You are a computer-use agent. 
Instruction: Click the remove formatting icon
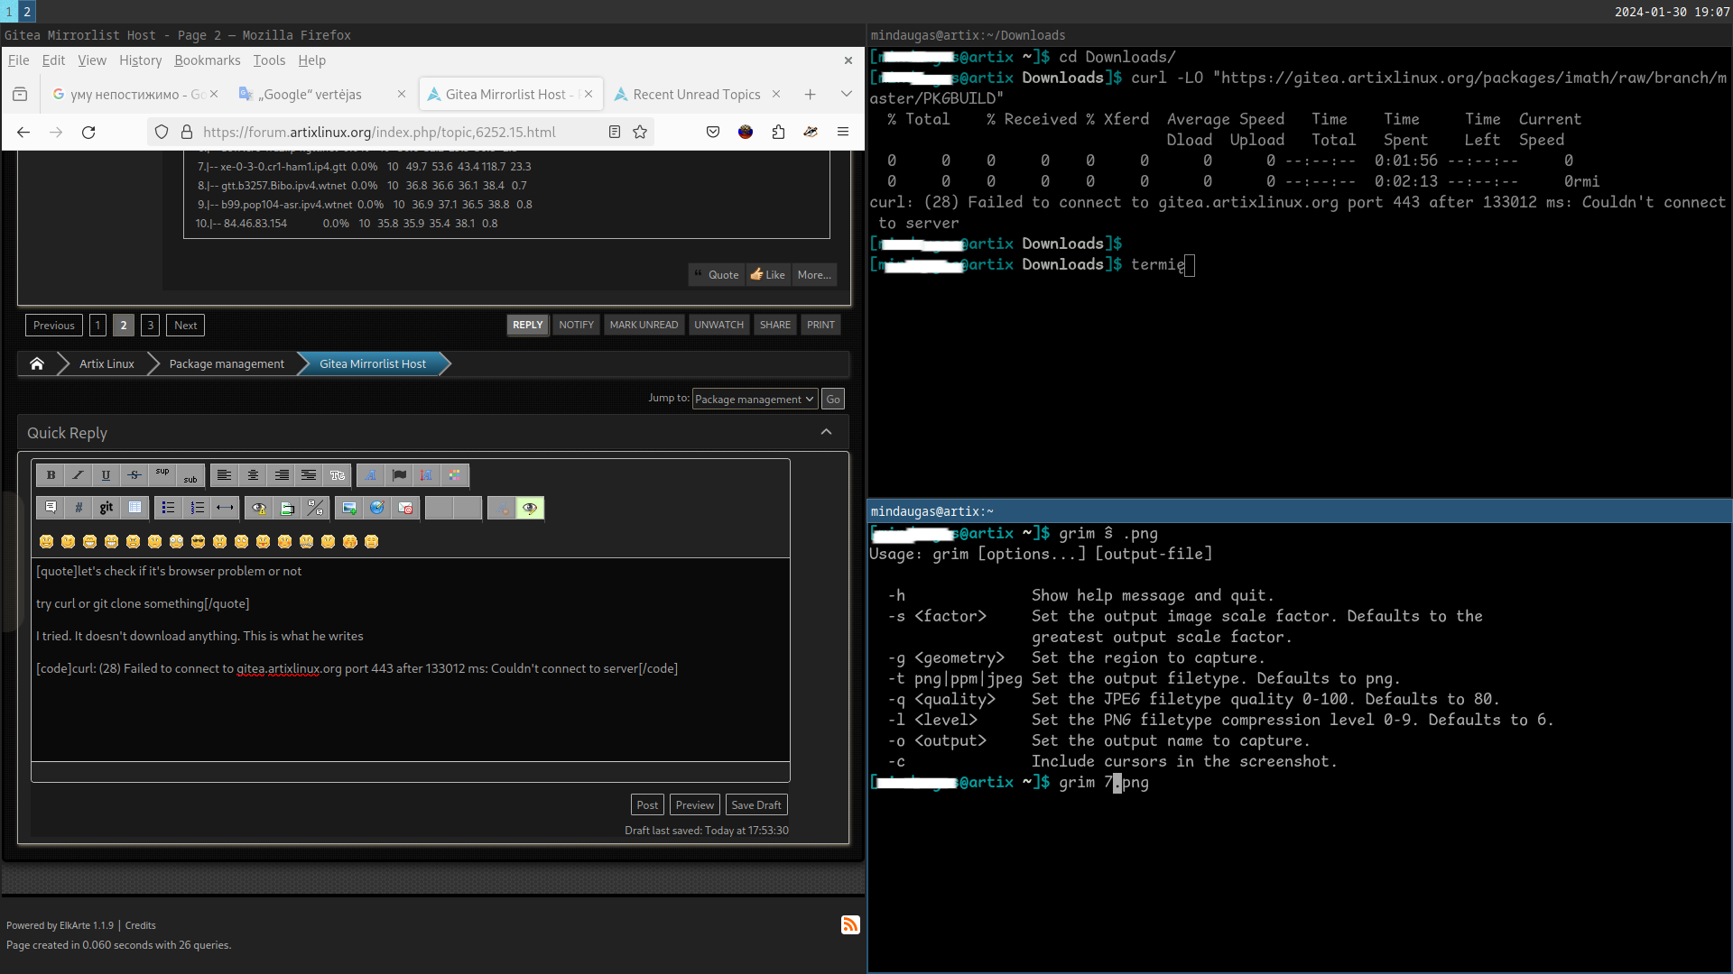tap(502, 508)
